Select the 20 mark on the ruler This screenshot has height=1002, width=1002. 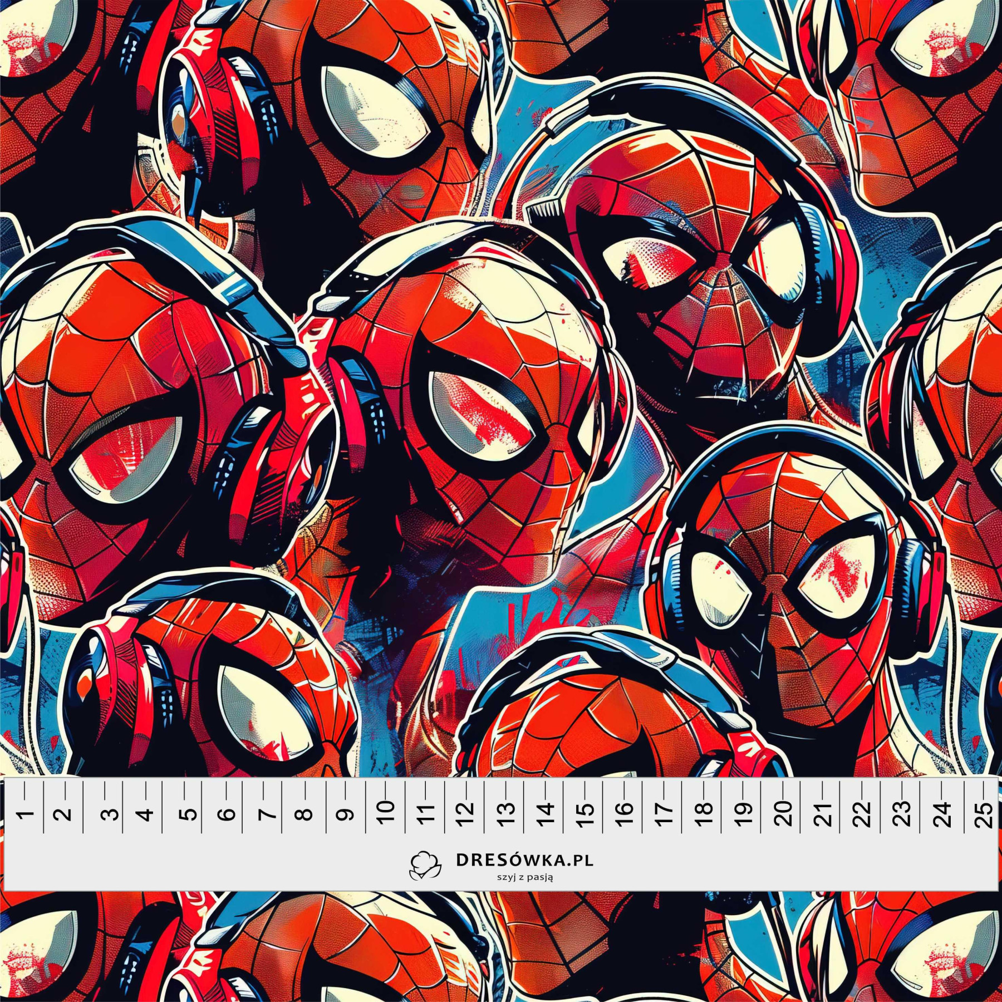click(783, 813)
